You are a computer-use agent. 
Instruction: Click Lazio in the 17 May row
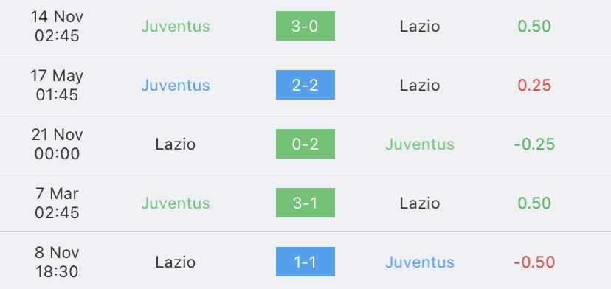pyautogui.click(x=420, y=85)
